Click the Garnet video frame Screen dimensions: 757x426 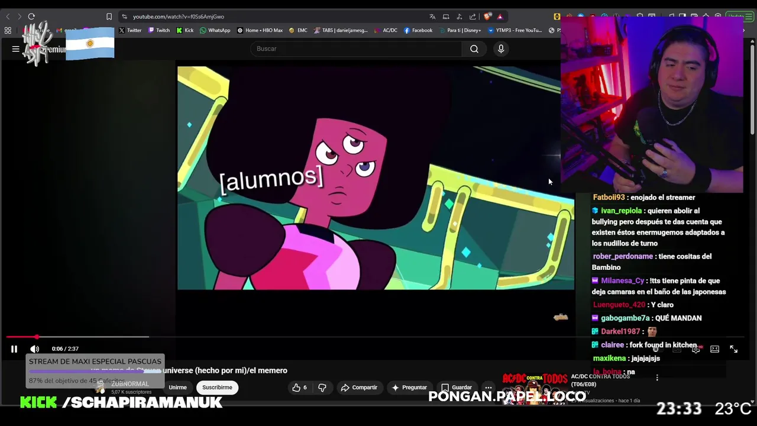376,177
